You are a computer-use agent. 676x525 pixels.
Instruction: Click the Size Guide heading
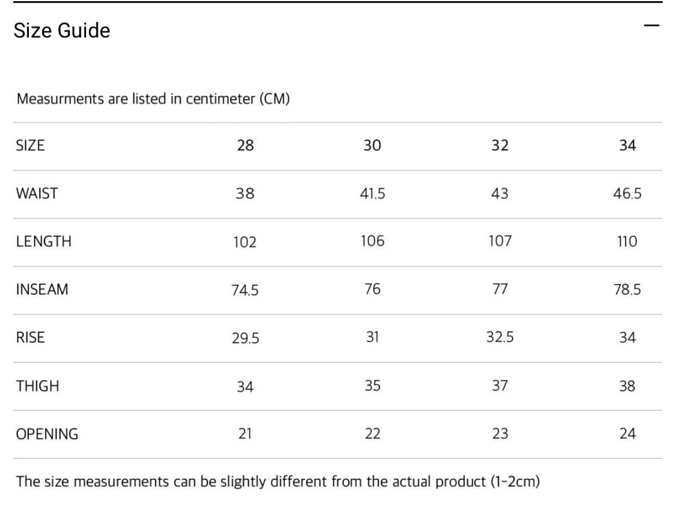[62, 31]
